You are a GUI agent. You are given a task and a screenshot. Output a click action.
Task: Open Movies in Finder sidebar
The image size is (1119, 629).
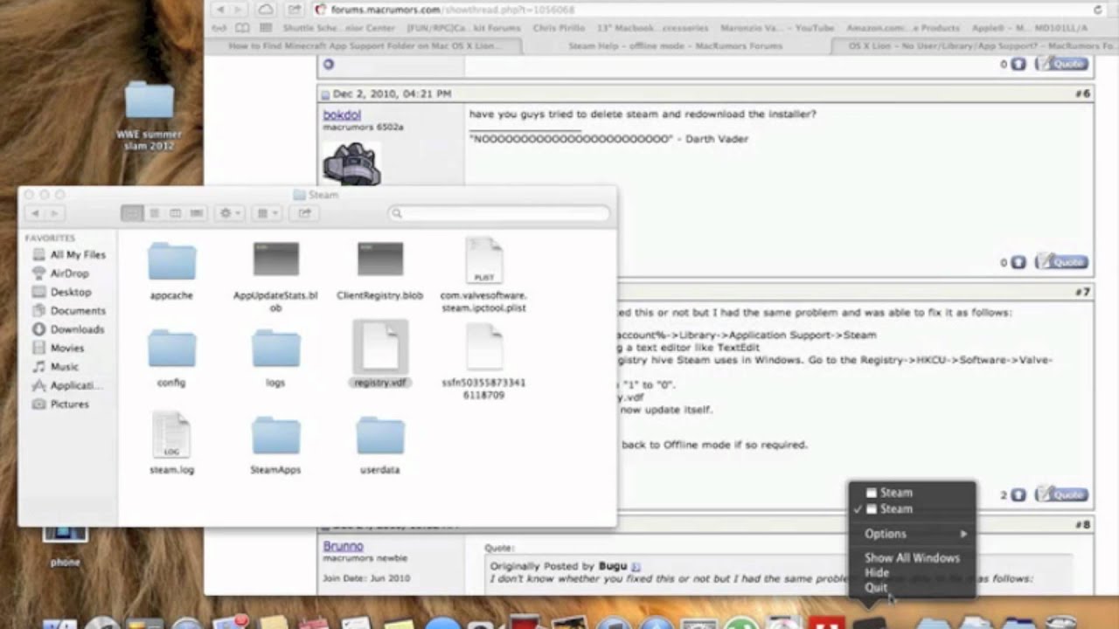[58, 348]
